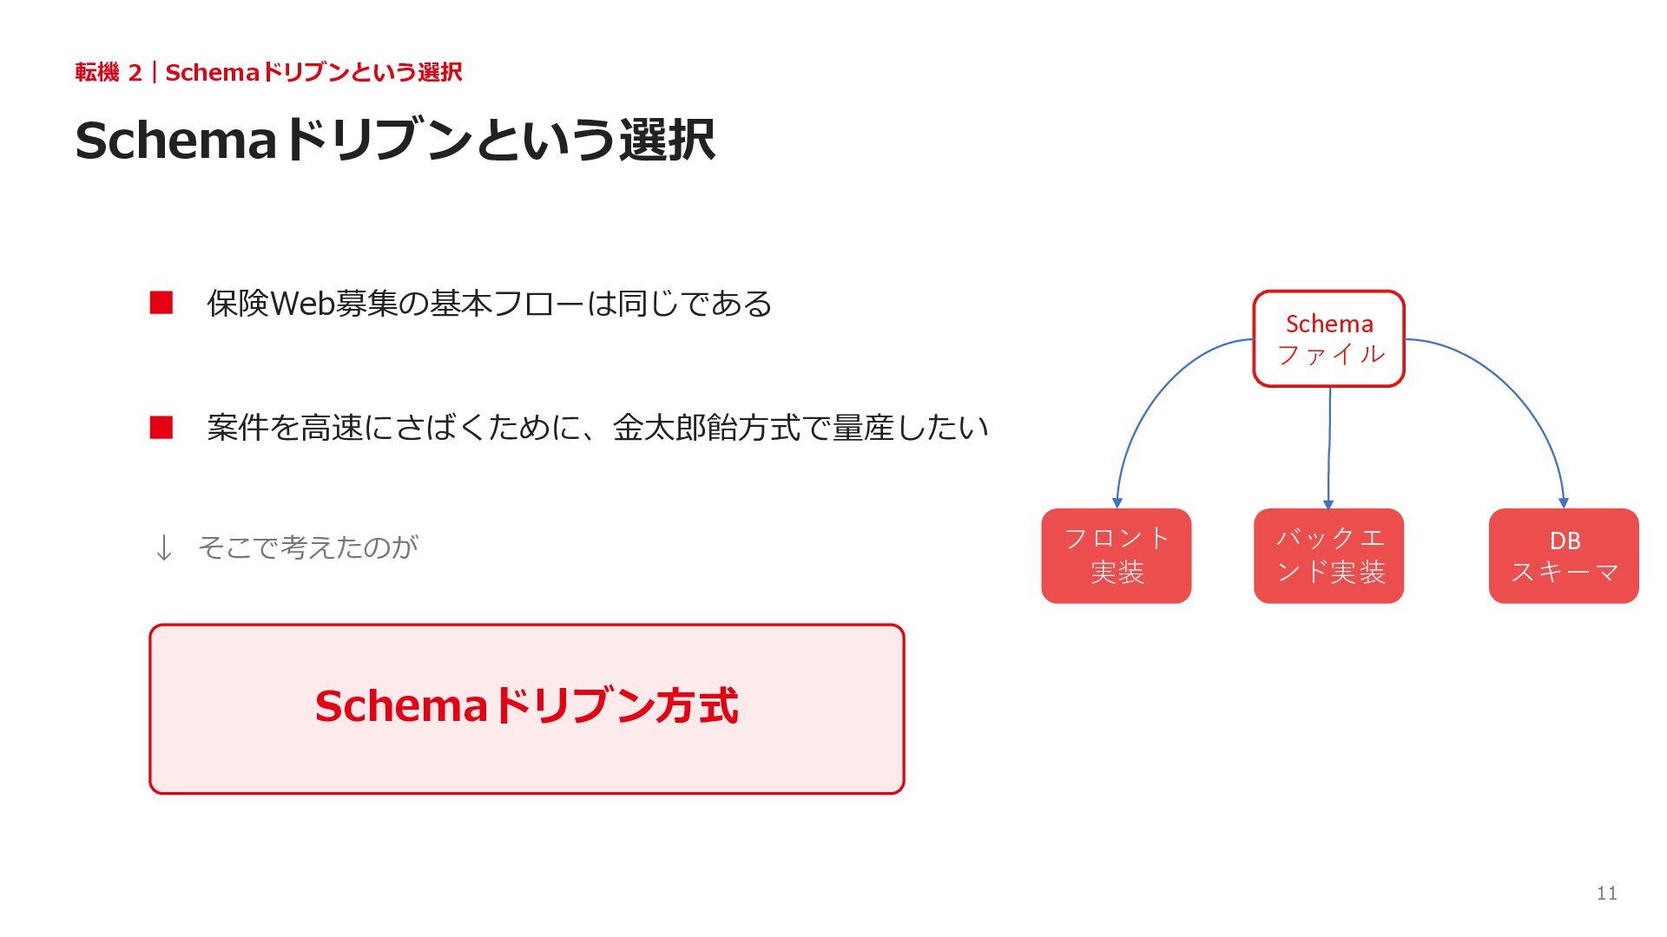Image resolution: width=1667 pixels, height=937 pixels.
Task: Click the red bullet beside 保険Web募集
Action: tap(161, 303)
